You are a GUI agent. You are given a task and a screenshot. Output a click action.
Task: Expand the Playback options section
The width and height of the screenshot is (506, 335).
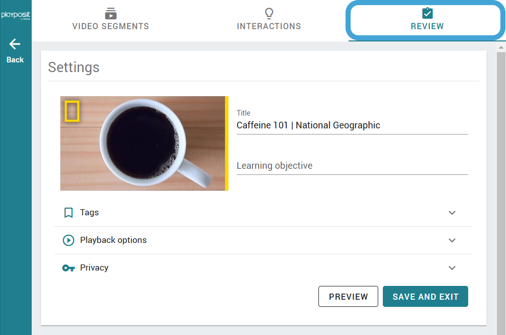click(452, 240)
